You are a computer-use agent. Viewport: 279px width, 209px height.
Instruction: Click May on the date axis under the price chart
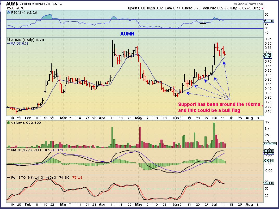click(139, 118)
